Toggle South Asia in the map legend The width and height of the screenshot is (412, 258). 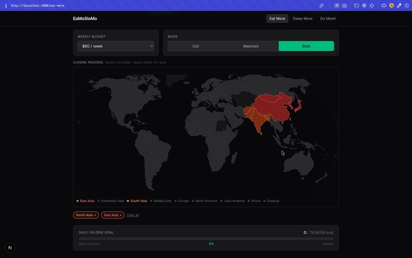137,201
